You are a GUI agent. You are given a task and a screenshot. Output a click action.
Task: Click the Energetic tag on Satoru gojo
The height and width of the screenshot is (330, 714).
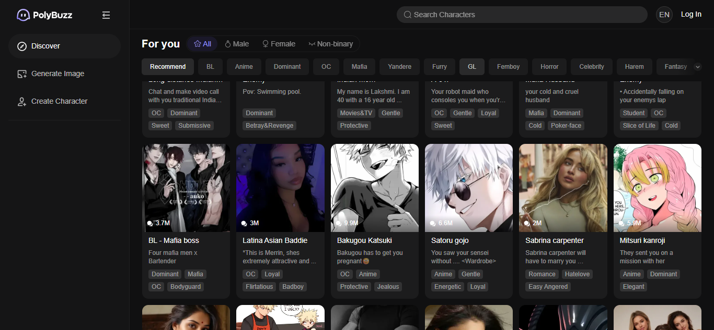coord(447,287)
